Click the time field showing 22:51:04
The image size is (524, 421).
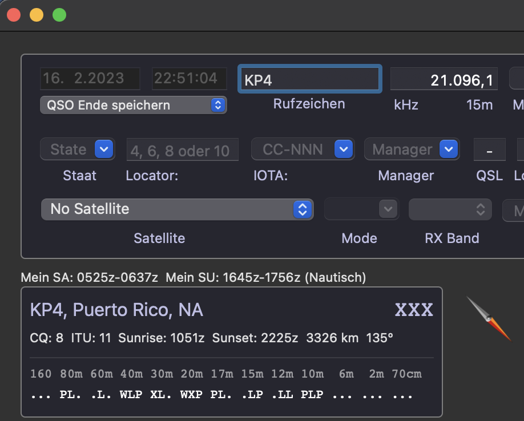(x=189, y=79)
